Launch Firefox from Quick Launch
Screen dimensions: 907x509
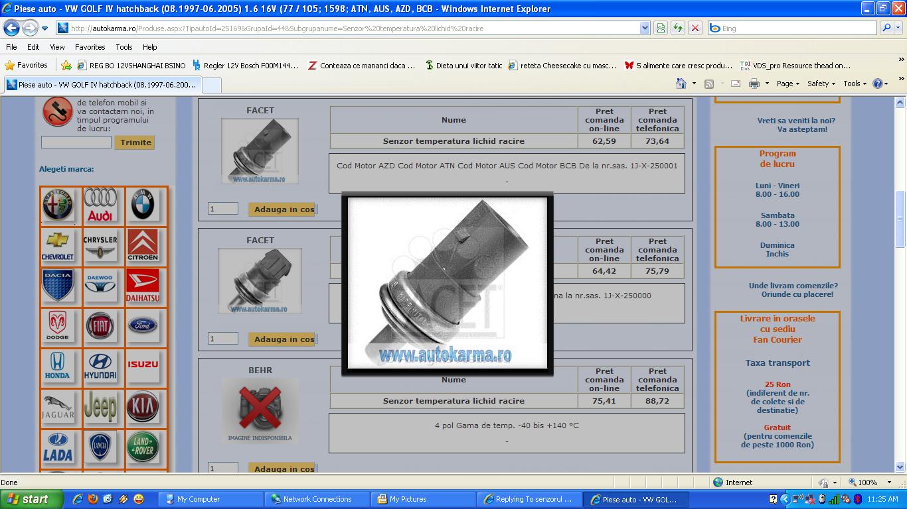pyautogui.click(x=92, y=499)
